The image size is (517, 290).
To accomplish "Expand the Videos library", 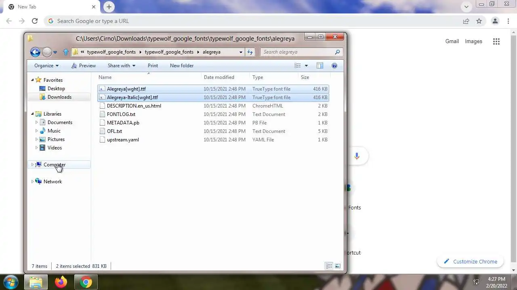I will [36, 148].
